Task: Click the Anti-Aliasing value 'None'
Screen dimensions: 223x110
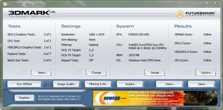Action: pyautogui.click(x=92, y=40)
